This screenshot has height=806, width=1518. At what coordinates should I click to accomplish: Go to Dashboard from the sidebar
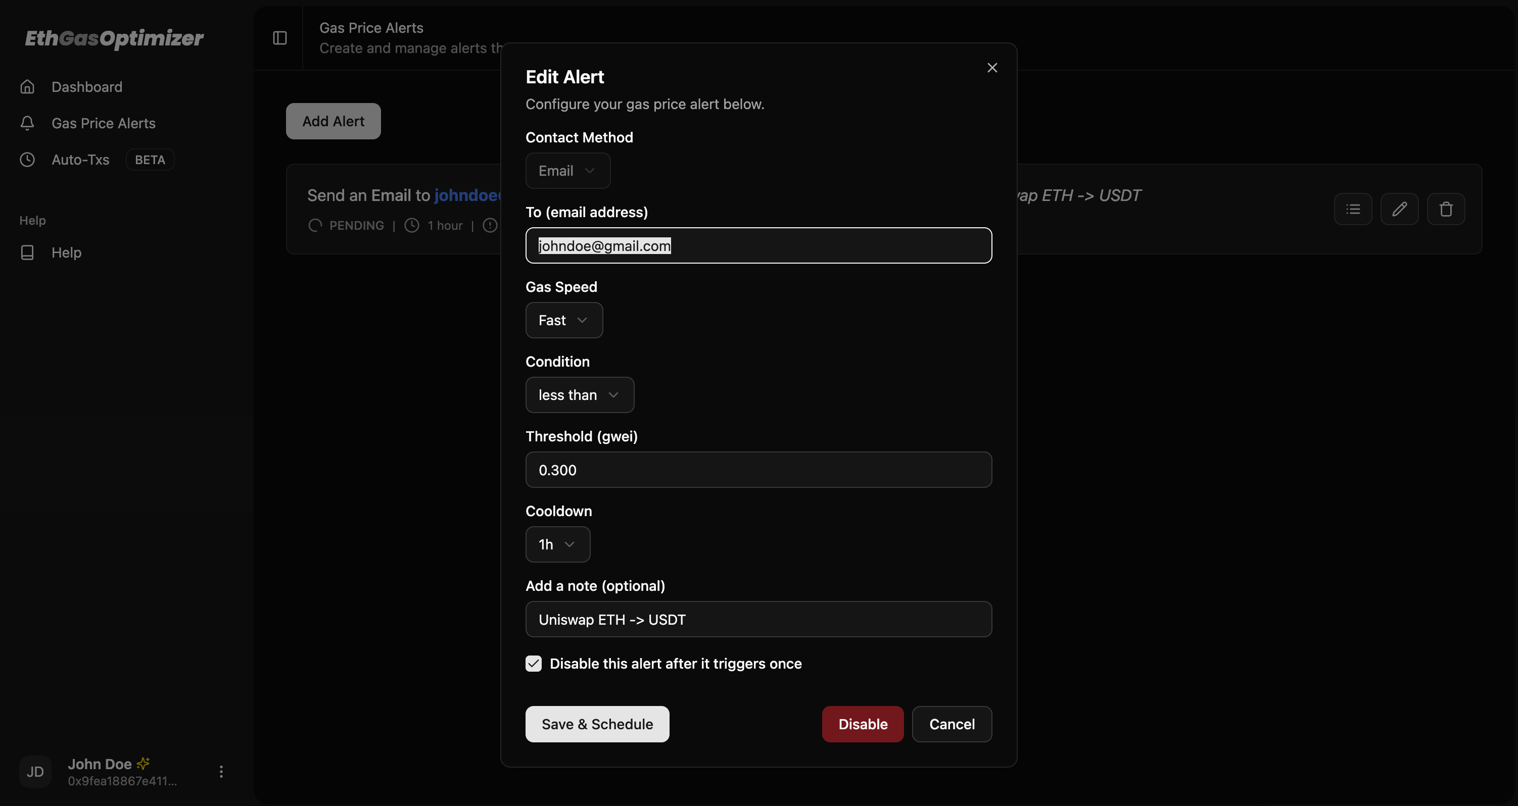coord(87,86)
